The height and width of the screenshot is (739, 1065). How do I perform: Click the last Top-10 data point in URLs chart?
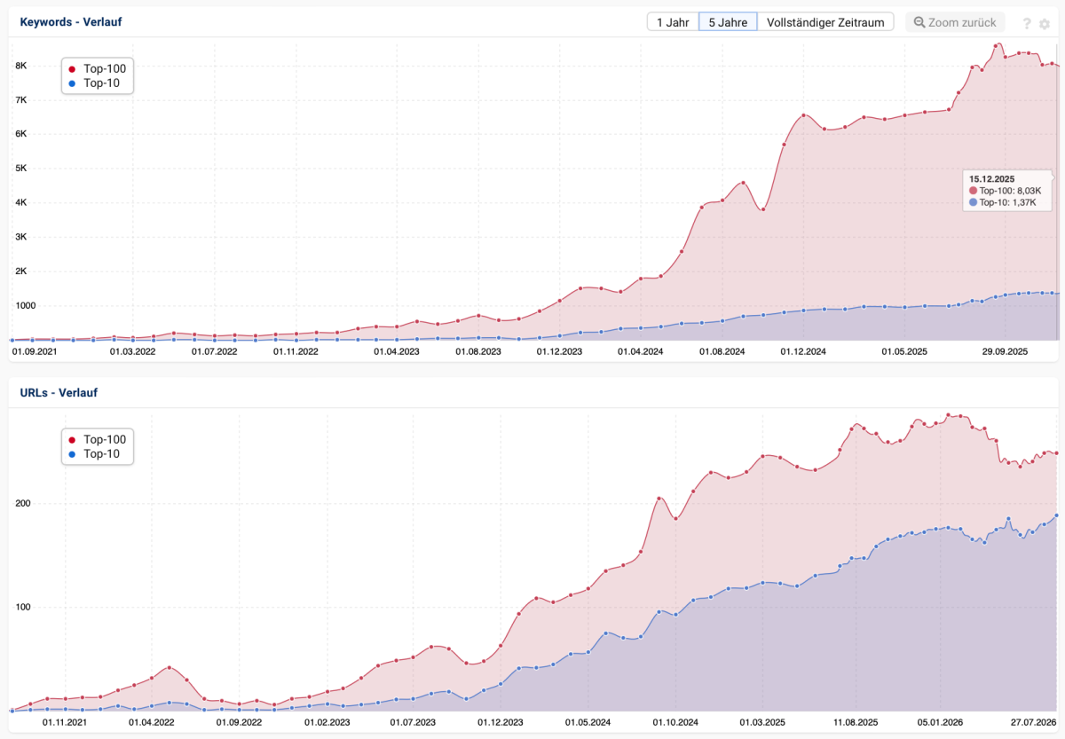click(1056, 515)
